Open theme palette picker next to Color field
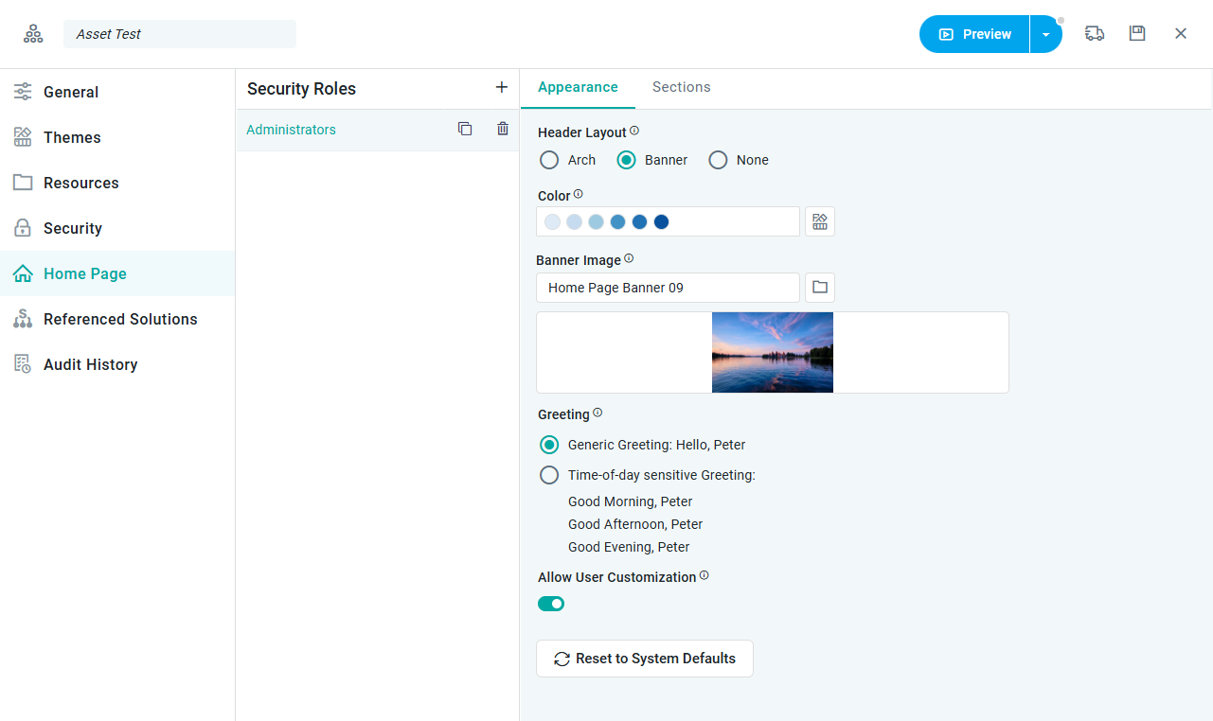The height and width of the screenshot is (721, 1213). pos(820,221)
